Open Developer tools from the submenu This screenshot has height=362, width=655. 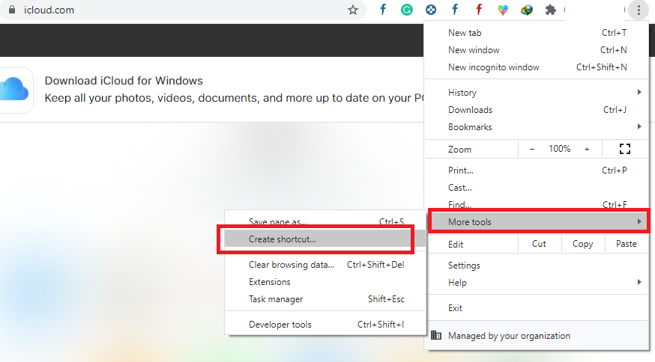tap(280, 325)
